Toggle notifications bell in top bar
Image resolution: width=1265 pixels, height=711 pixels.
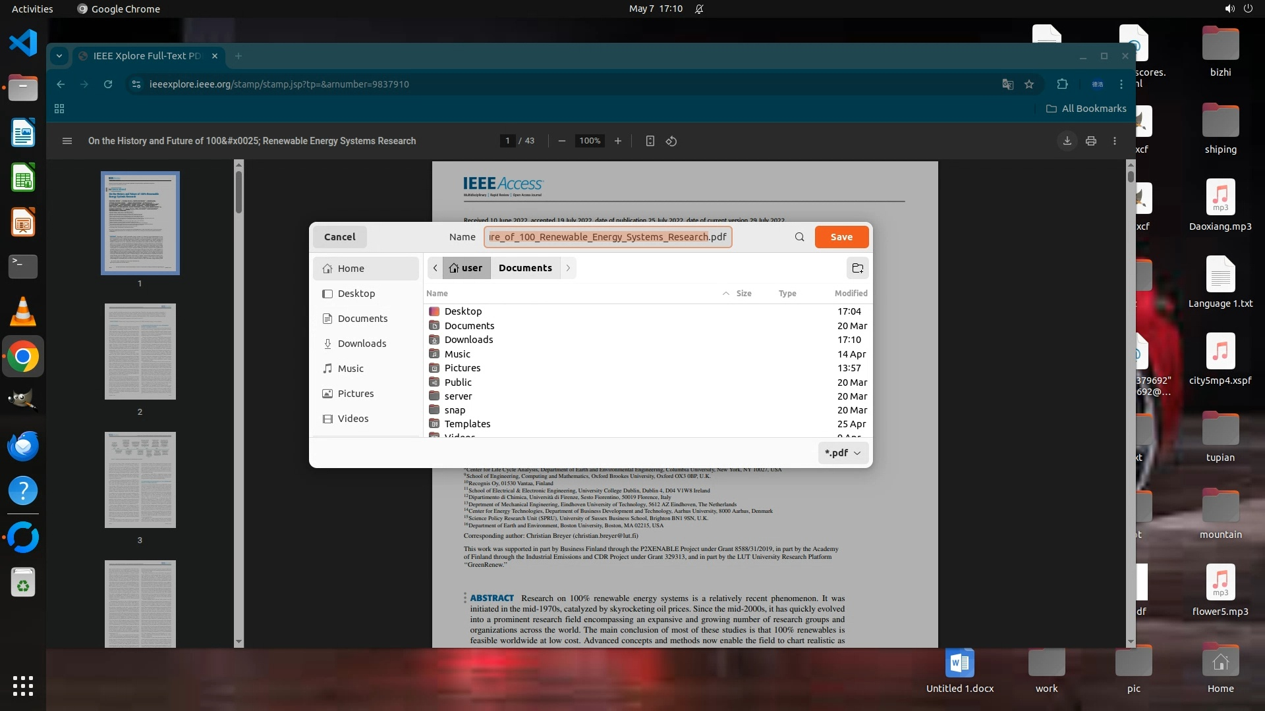click(699, 9)
